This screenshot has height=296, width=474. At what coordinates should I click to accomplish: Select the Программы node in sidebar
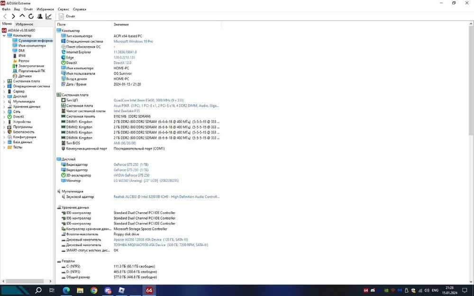[x=20, y=127]
